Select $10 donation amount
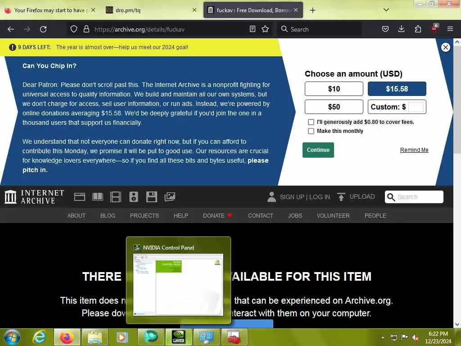The height and width of the screenshot is (346, 461). point(334,89)
